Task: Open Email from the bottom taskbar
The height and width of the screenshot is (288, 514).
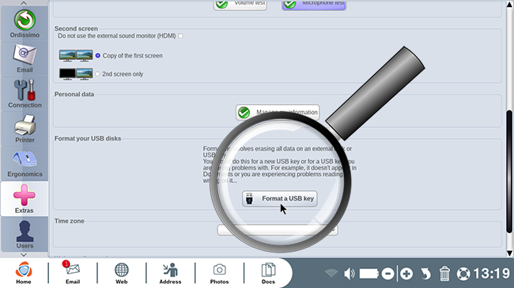Action: (73, 273)
